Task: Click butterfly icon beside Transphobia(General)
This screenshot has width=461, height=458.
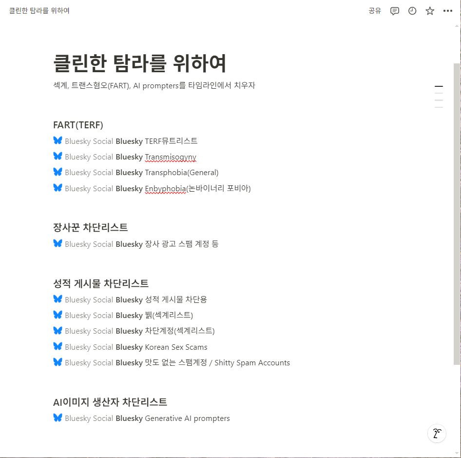Action: pos(58,172)
